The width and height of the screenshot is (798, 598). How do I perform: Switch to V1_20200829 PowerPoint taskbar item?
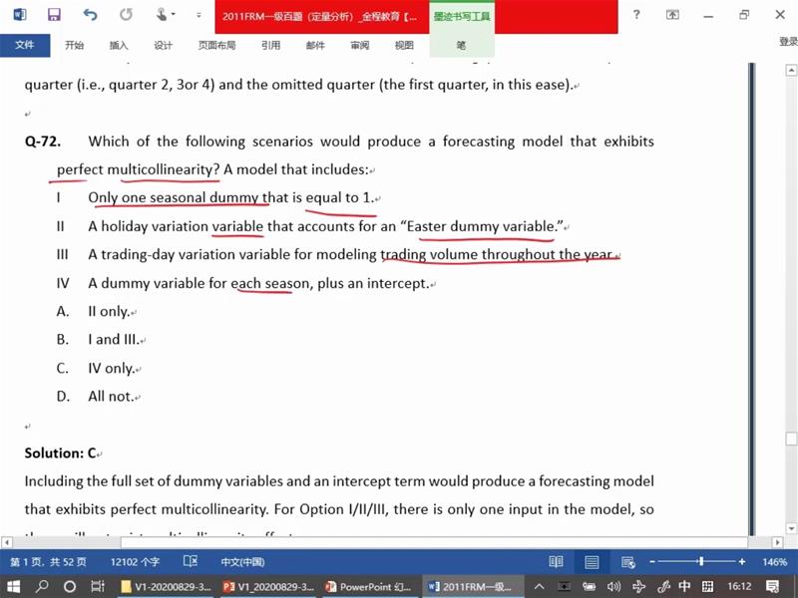(269, 587)
